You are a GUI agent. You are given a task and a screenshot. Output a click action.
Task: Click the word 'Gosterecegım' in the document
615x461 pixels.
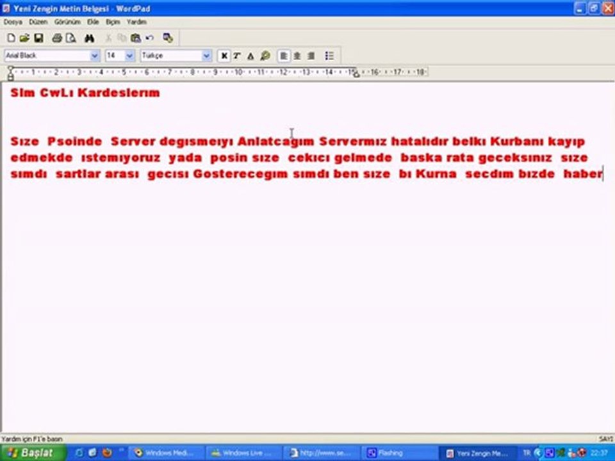tap(240, 174)
